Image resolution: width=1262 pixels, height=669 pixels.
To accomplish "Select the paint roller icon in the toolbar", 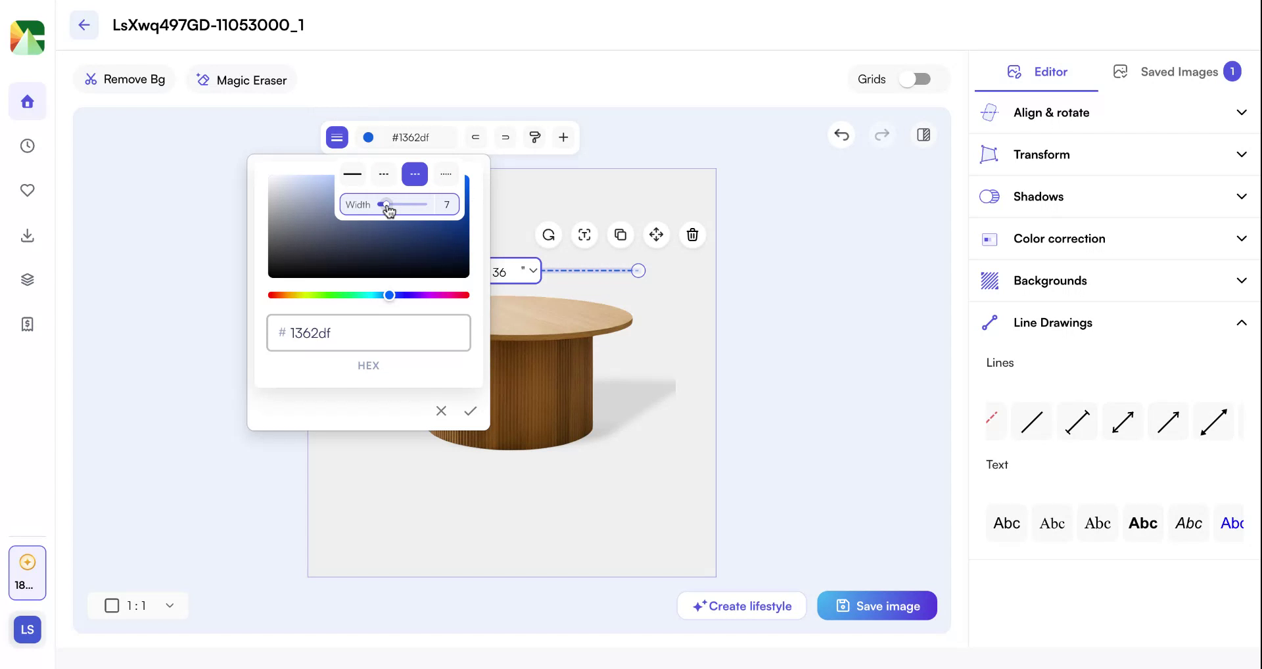I will click(x=534, y=137).
